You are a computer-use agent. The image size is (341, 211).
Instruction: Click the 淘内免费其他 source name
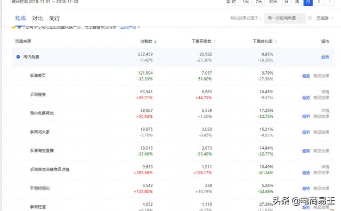click(42, 113)
